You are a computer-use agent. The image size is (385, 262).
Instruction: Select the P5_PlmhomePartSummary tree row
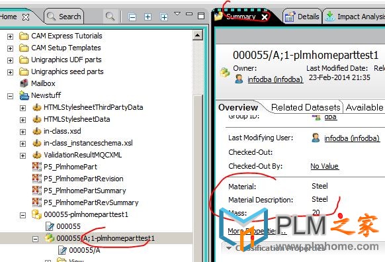[x=85, y=191]
